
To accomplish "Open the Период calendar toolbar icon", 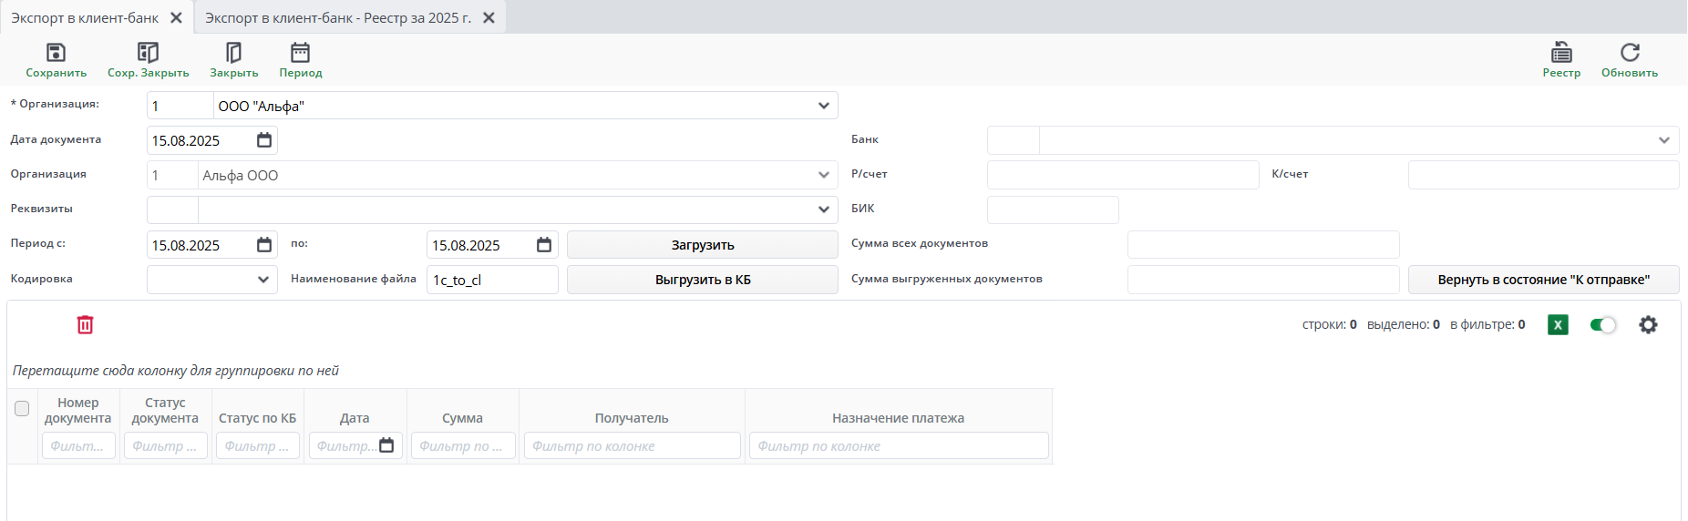I will pos(300,53).
